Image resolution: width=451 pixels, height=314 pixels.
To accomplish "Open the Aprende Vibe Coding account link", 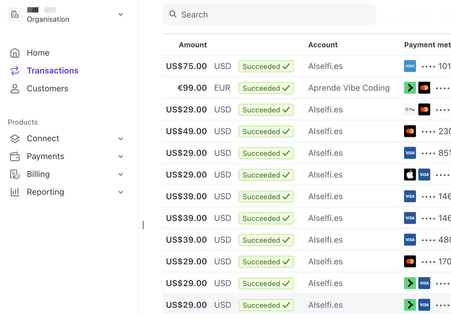I will [349, 88].
